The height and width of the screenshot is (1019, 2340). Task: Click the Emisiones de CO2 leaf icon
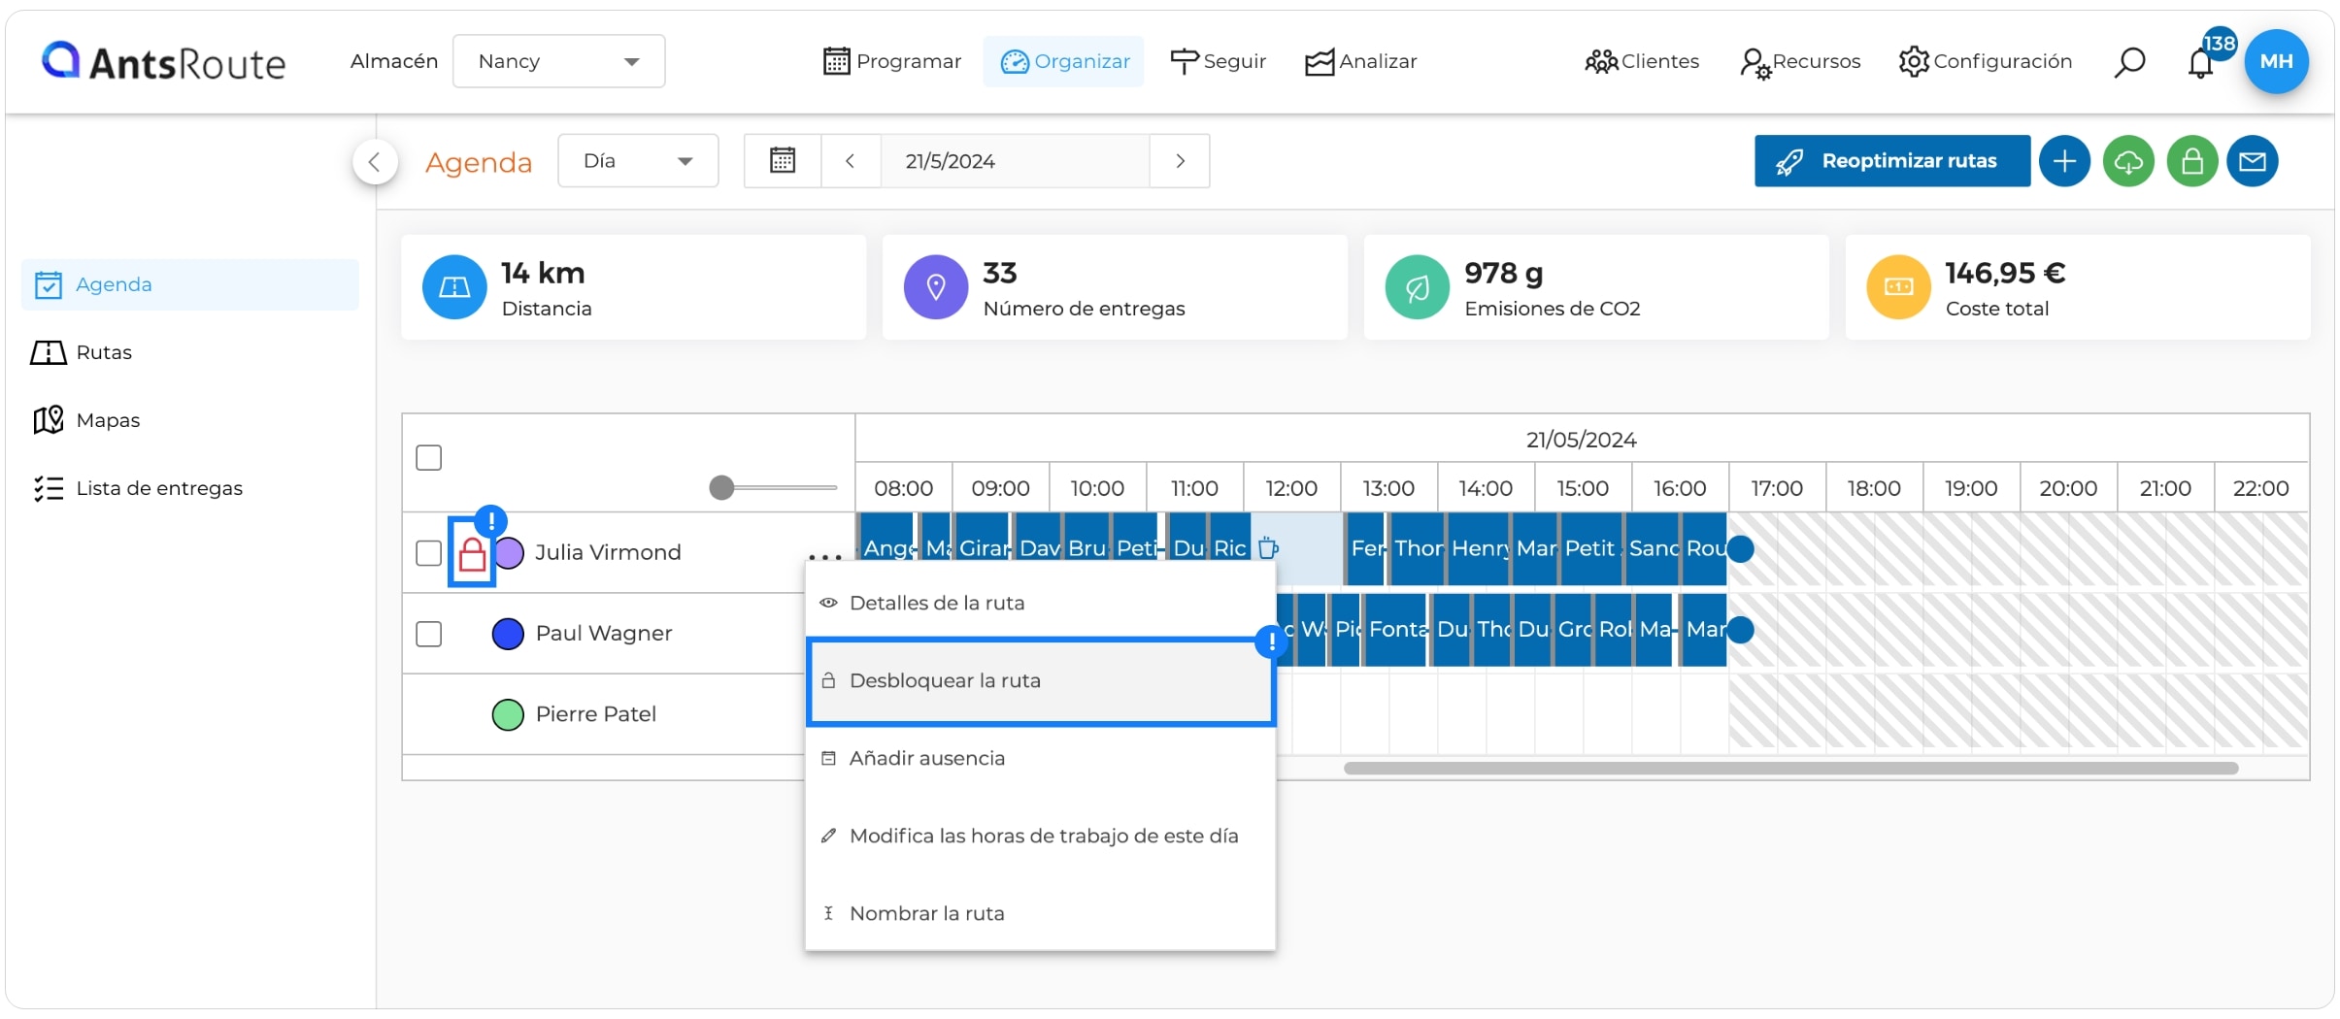coord(1418,287)
